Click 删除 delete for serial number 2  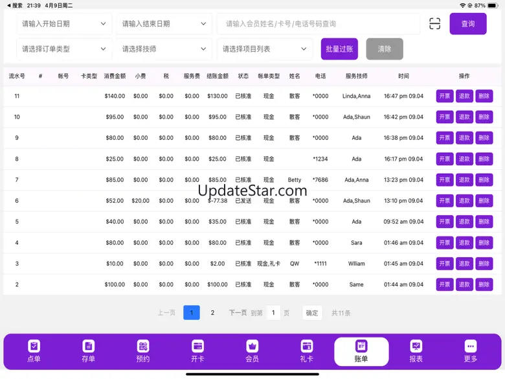click(x=484, y=284)
